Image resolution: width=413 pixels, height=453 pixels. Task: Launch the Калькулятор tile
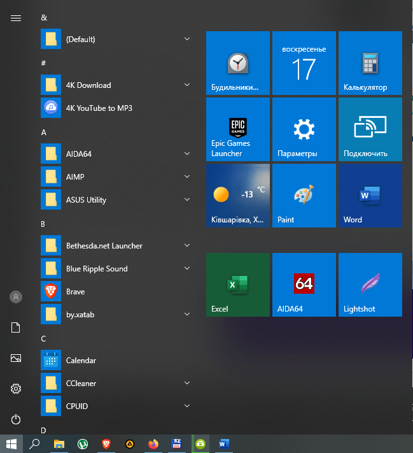click(x=370, y=63)
